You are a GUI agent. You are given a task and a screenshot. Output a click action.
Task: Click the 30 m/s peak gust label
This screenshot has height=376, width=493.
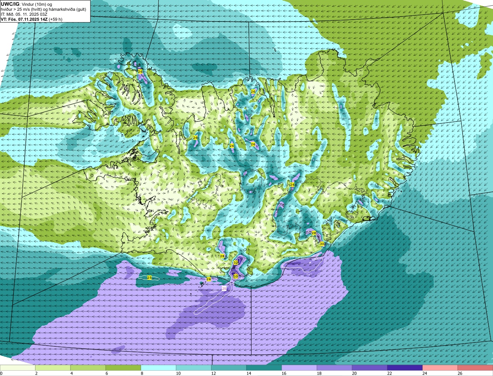[x=322, y=244]
